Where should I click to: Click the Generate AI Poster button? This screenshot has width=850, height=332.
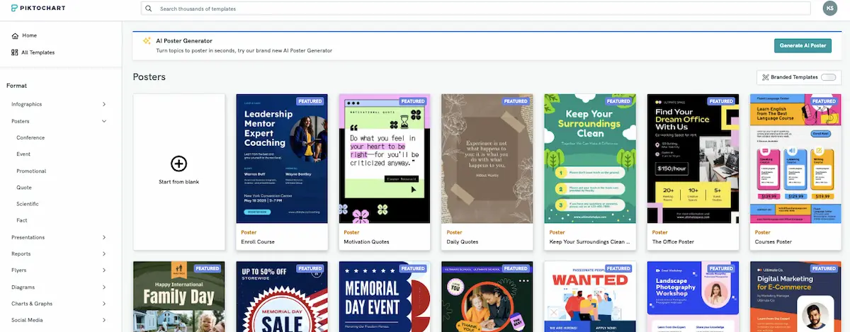[803, 45]
